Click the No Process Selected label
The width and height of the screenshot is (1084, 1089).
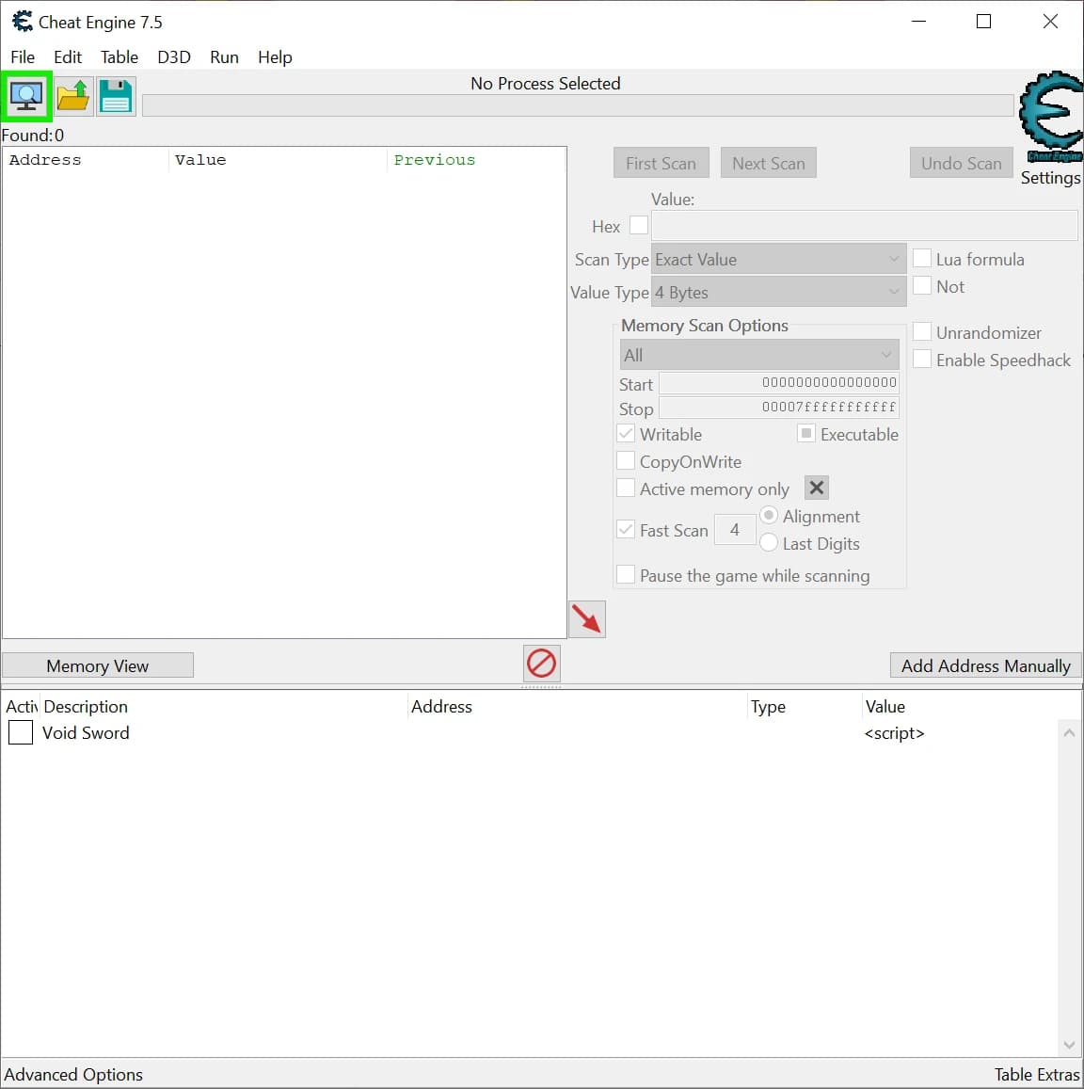point(545,84)
